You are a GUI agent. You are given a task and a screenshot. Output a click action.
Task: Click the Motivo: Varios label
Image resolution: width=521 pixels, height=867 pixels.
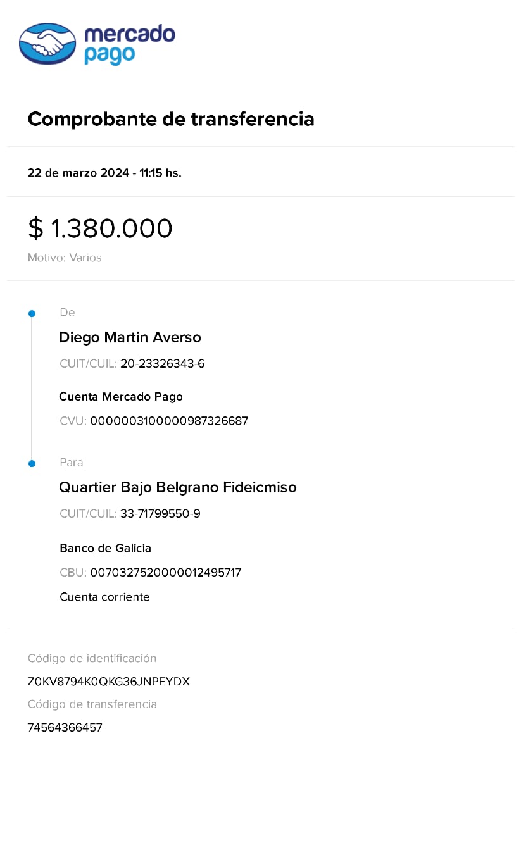[65, 258]
